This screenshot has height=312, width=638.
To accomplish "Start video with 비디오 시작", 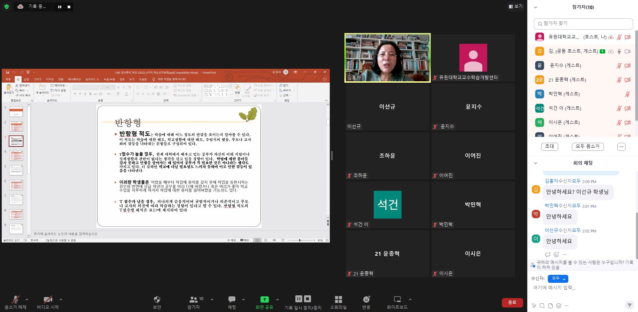I will click(x=48, y=300).
